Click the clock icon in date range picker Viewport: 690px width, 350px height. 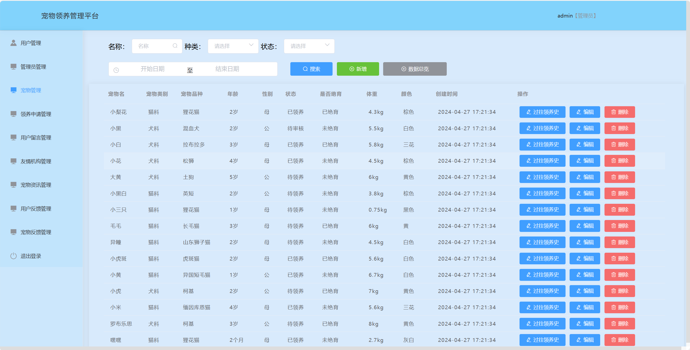pos(116,70)
